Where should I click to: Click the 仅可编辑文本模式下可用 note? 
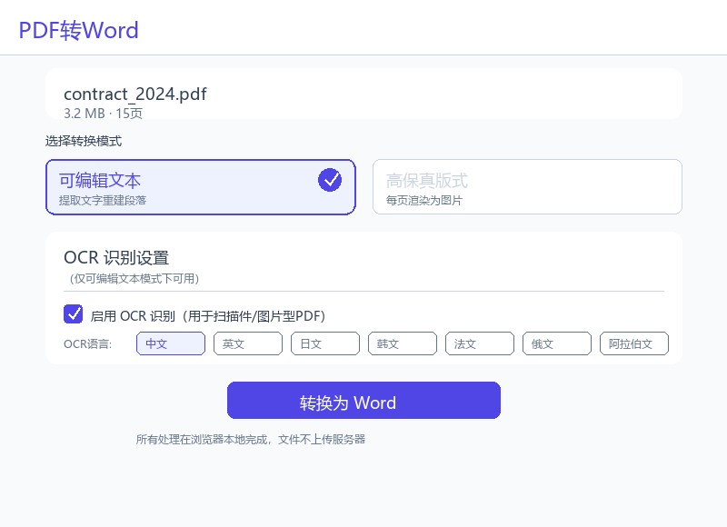click(x=134, y=279)
